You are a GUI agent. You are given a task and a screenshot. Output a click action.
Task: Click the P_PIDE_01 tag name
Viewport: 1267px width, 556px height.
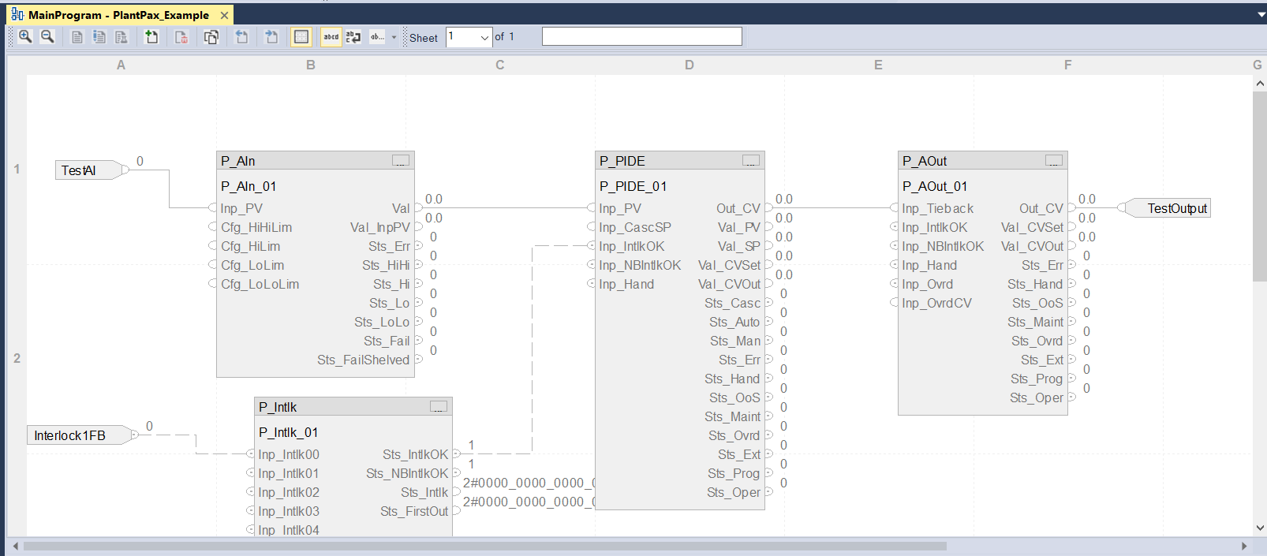tap(633, 186)
